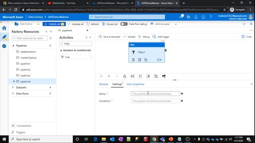Switch to User properties tab

point(135,84)
